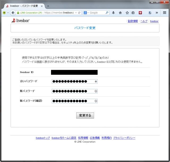The width and height of the screenshot is (170, 162).
Task: Click generator icon in 新パスワード(確認) field
Action: pos(96,101)
